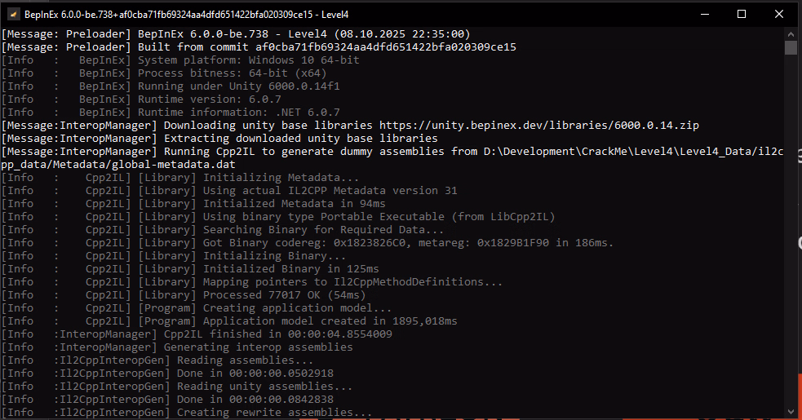Image resolution: width=802 pixels, height=420 pixels.
Task: Click the global-metadata.dat path text
Action: point(124,164)
